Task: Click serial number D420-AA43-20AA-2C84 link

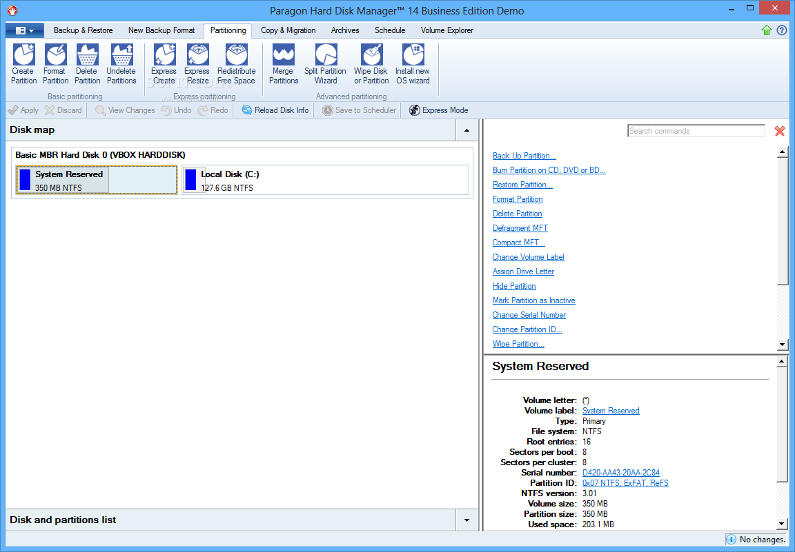Action: click(620, 473)
